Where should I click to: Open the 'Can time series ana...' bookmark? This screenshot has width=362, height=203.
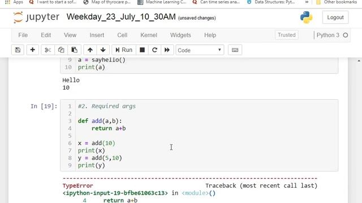216,2
